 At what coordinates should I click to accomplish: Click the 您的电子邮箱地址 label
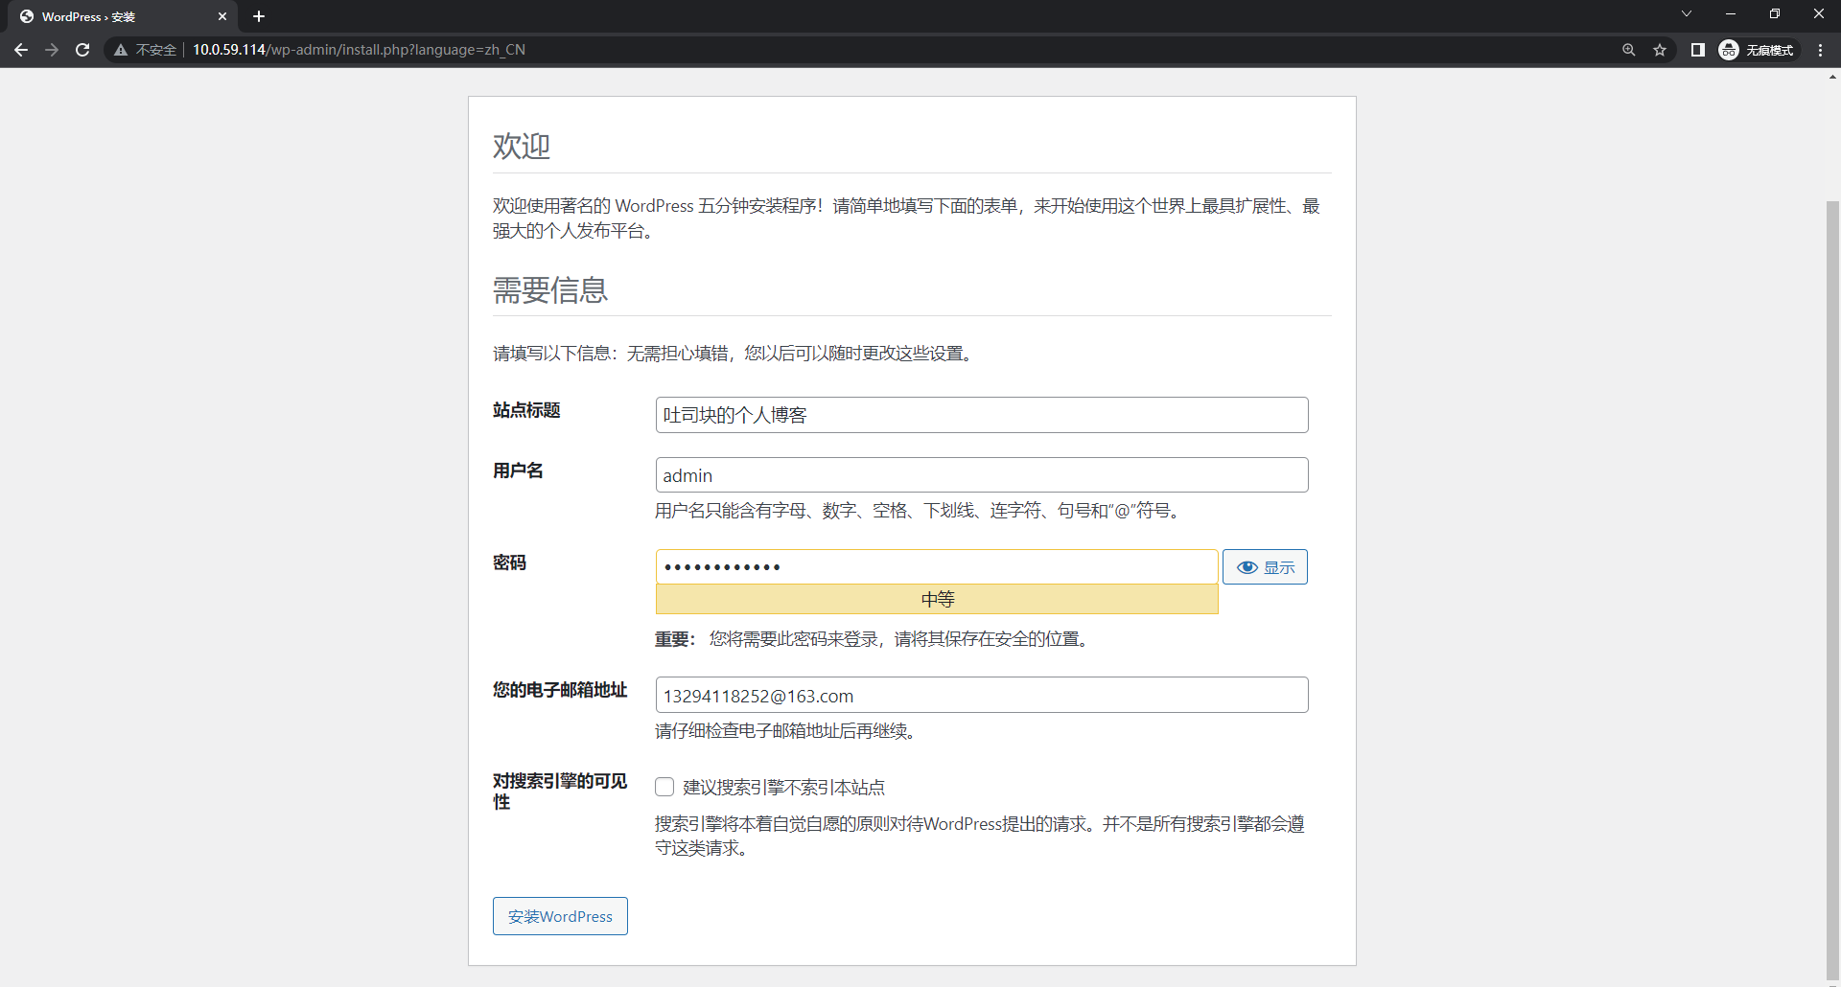(x=560, y=690)
